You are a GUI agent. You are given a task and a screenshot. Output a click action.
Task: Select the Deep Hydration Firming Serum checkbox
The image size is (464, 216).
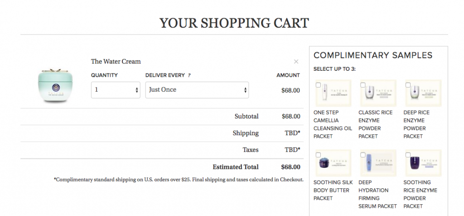click(x=363, y=155)
